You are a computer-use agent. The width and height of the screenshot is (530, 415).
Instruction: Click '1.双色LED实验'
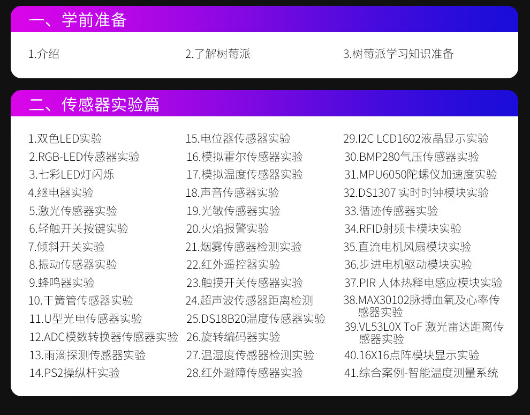coord(65,138)
